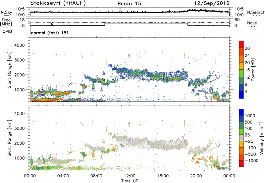The image size is (265, 183).
Task: Click the "28" tick on Power colorbar
Action: click(247, 48)
